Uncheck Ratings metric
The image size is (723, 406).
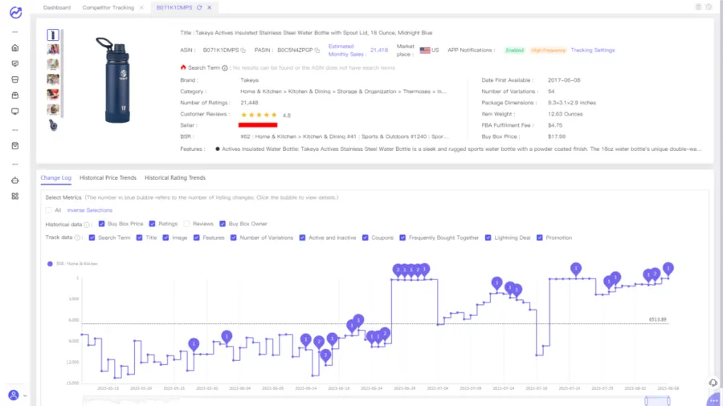152,224
